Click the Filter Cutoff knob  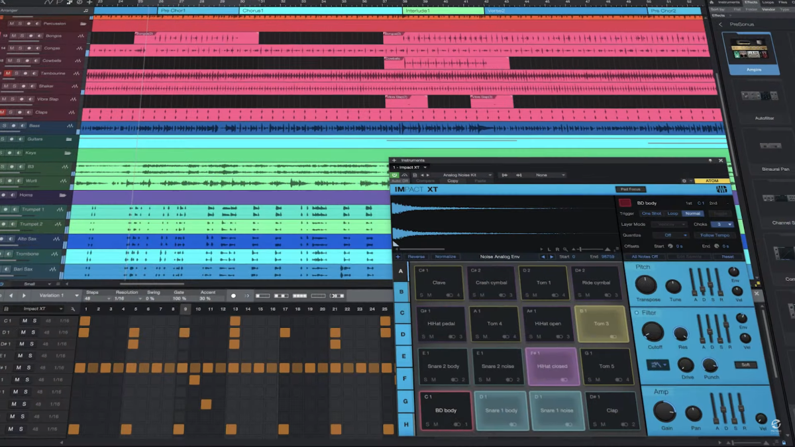click(x=653, y=332)
